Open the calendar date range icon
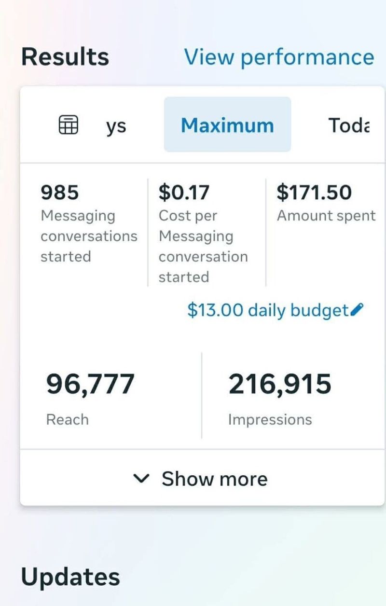 pos(68,125)
